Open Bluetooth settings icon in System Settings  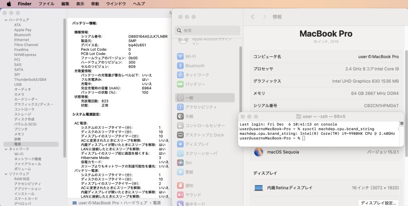[x=180, y=66]
